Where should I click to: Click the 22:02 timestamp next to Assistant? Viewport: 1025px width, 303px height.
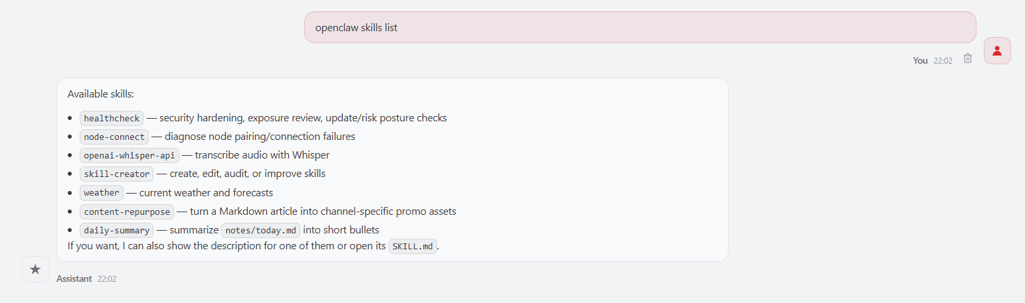point(107,279)
